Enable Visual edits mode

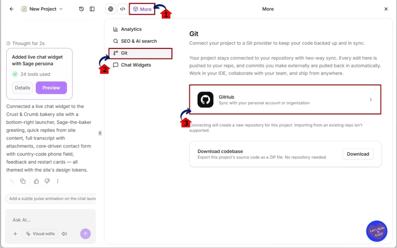coord(40,234)
